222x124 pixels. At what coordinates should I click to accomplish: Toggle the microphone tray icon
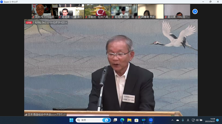183,120
